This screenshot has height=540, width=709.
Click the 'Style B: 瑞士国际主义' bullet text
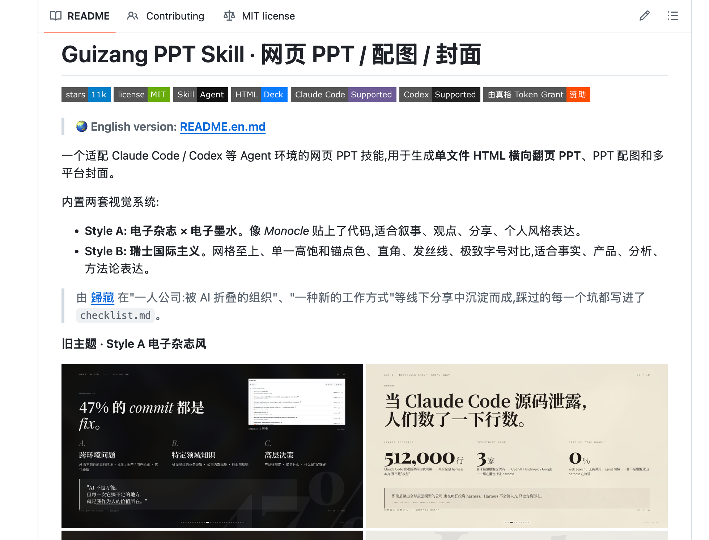pyautogui.click(x=142, y=251)
